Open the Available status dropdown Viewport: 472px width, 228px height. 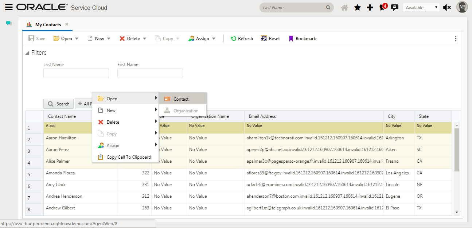[x=421, y=7]
